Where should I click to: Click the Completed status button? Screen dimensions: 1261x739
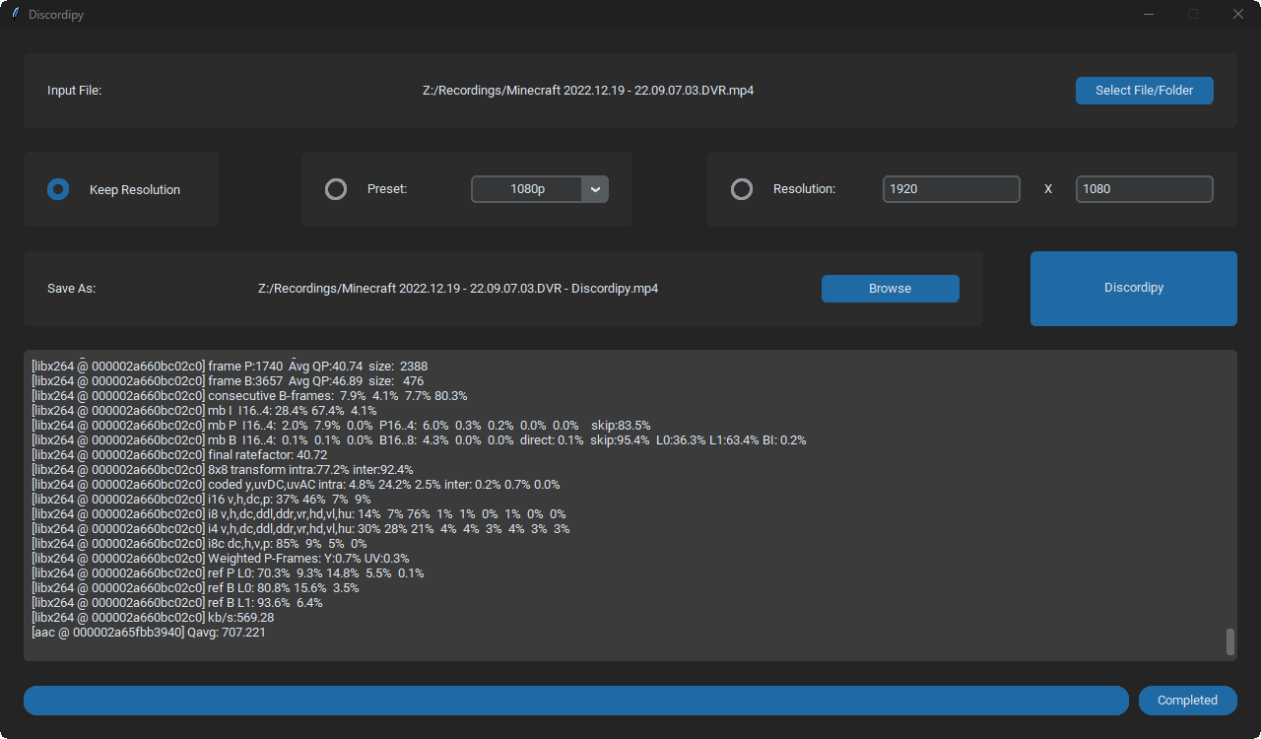(1188, 701)
